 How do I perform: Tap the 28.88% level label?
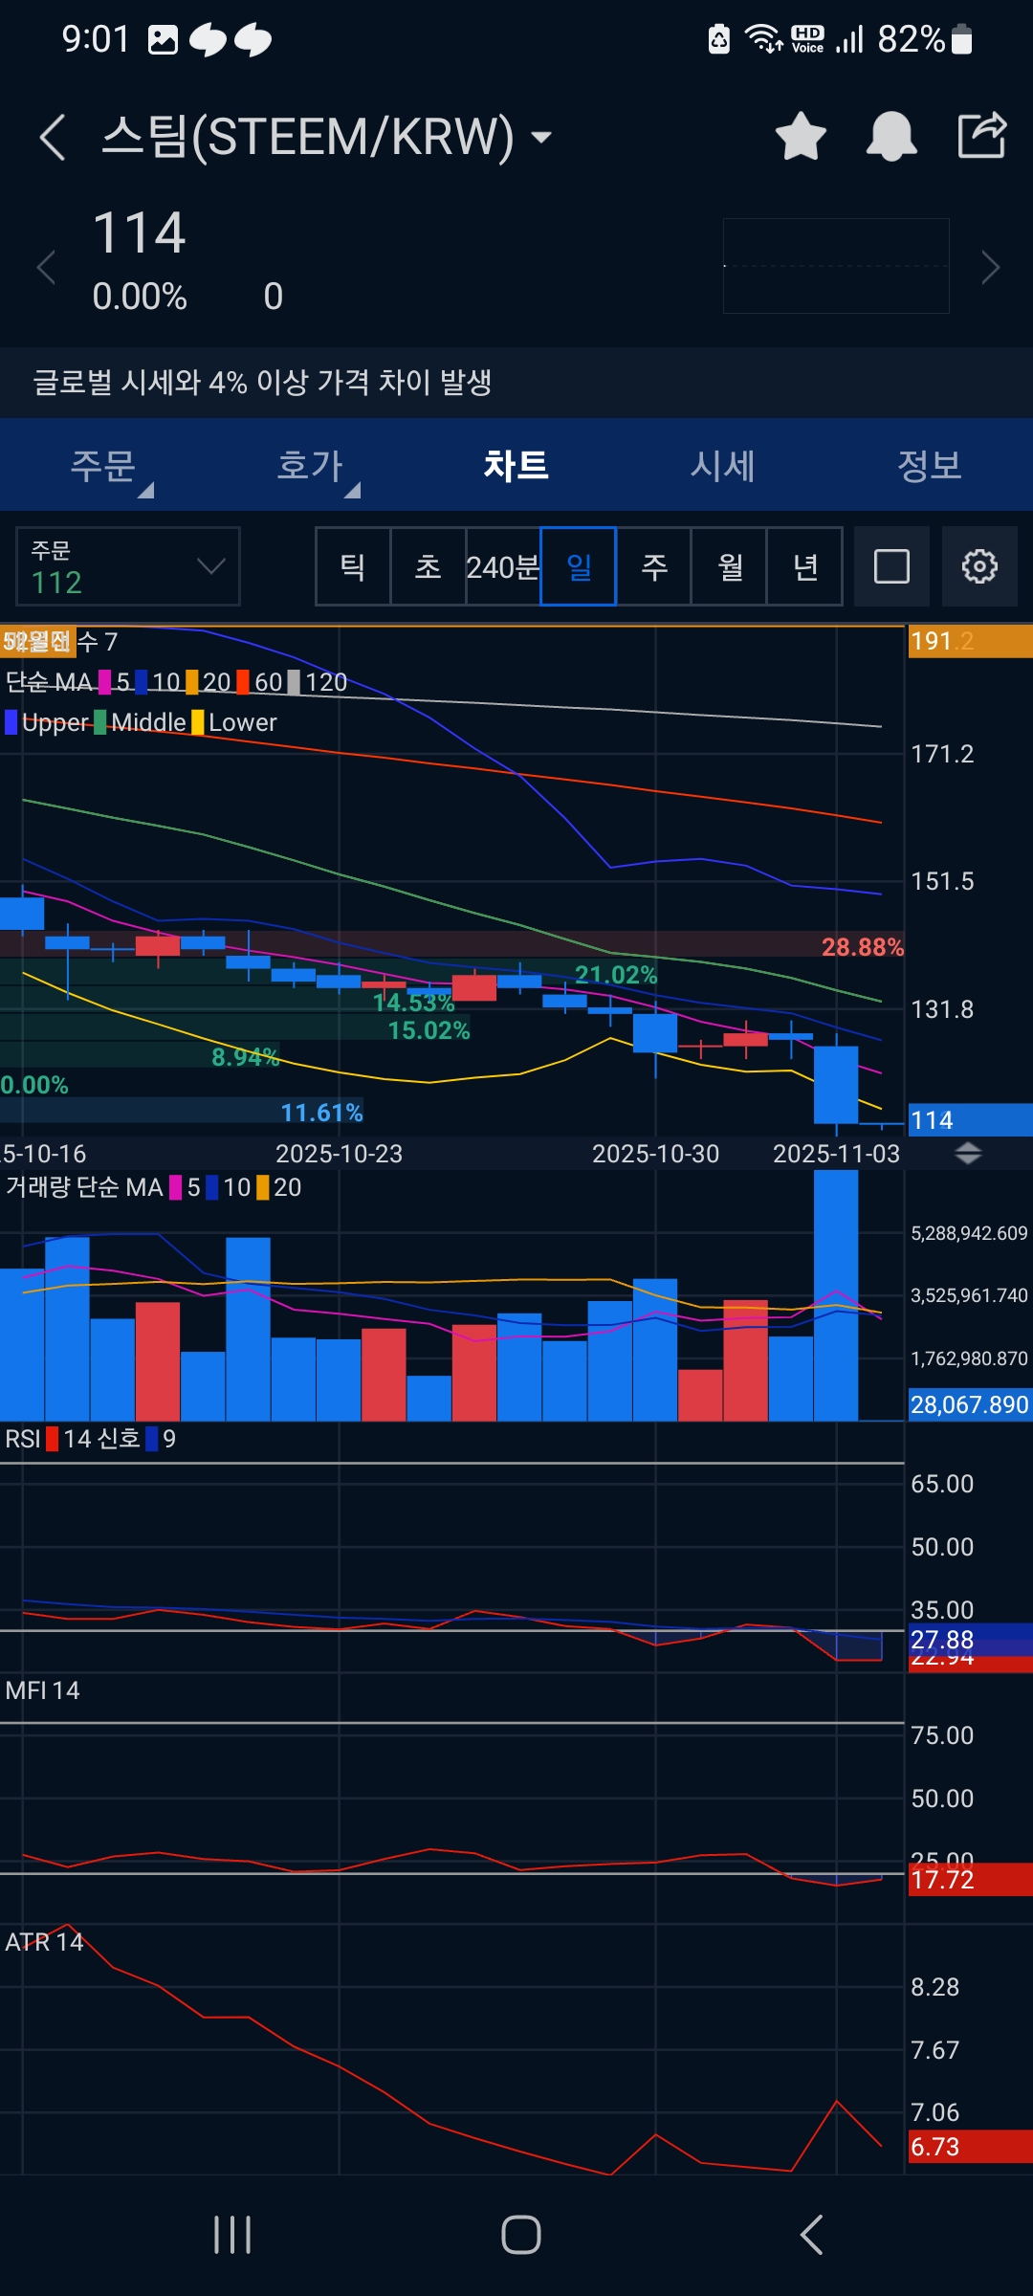[862, 947]
